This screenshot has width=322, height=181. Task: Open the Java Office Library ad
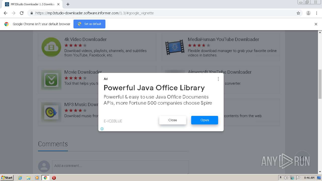pos(205,120)
